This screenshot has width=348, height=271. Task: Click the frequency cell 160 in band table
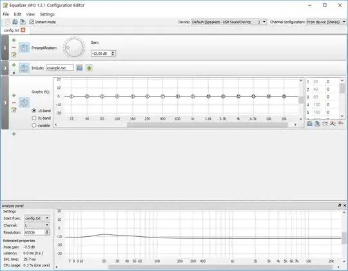click(317, 112)
